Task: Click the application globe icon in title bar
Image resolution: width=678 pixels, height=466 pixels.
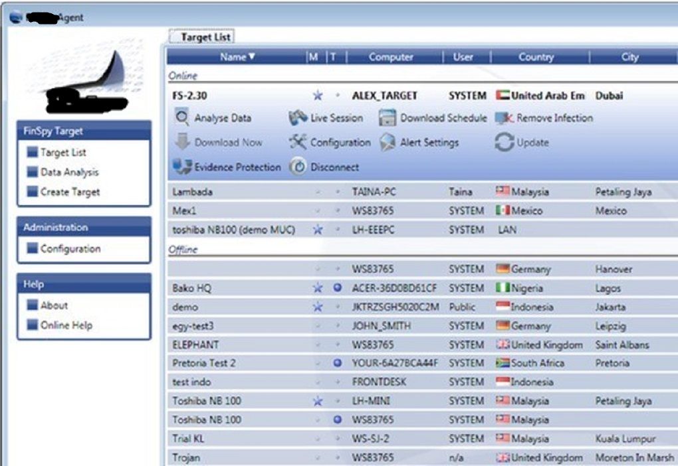Action: click(16, 17)
